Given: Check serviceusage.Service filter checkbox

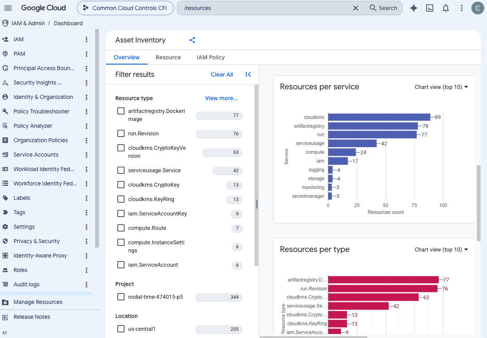Looking at the screenshot, I should tap(121, 170).
